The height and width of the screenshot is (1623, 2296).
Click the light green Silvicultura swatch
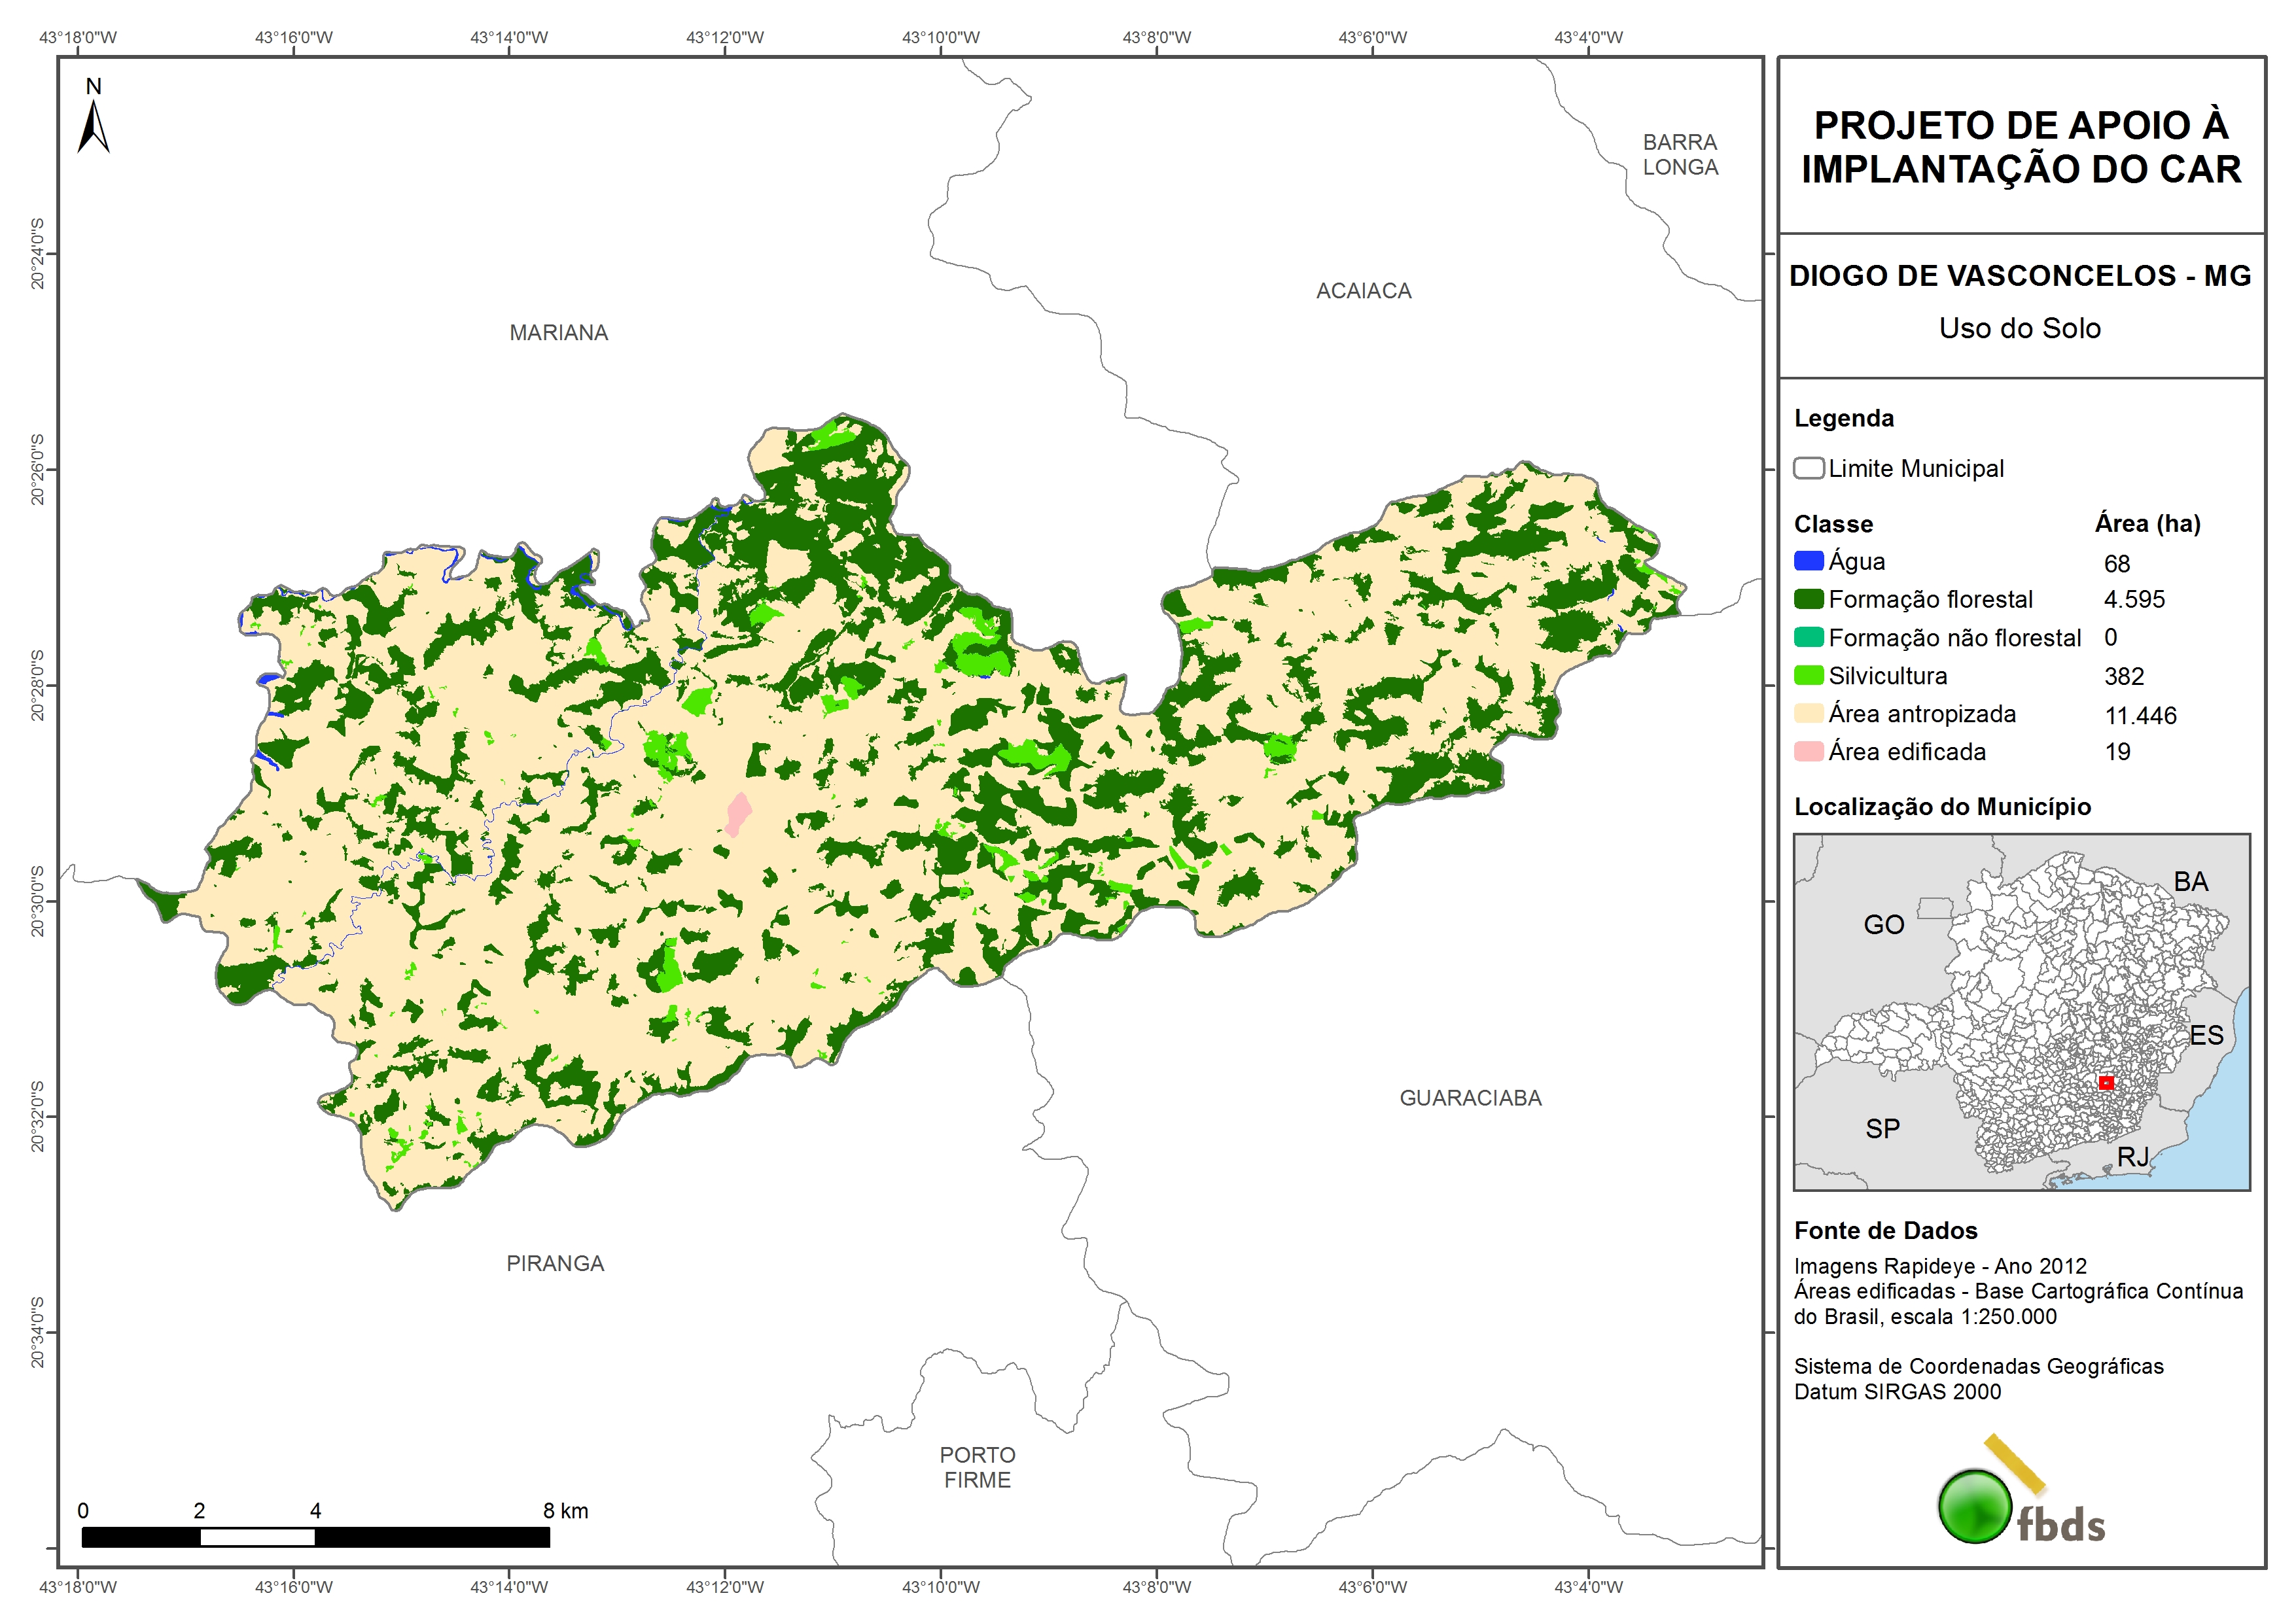pos(1808,675)
